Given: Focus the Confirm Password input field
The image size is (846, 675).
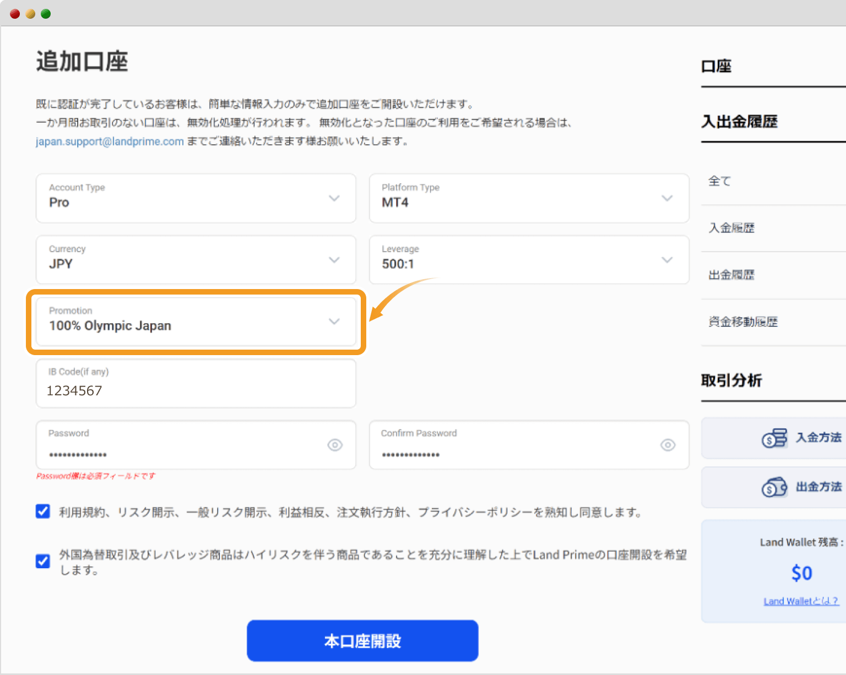Looking at the screenshot, I should pyautogui.click(x=529, y=445).
